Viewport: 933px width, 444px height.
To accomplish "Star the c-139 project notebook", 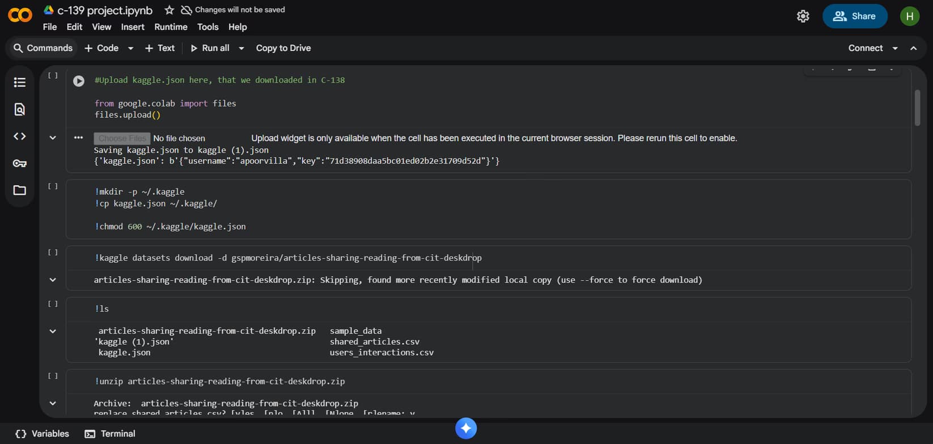I will [x=169, y=10].
